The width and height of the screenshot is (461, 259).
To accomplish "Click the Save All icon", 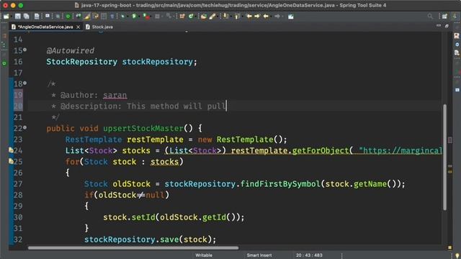I will 27,17.
